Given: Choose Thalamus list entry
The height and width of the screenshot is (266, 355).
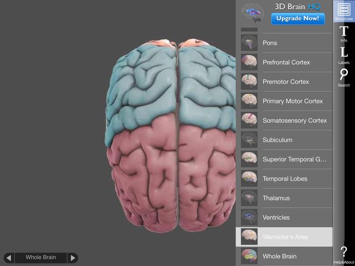Looking at the screenshot, I should tap(284, 198).
